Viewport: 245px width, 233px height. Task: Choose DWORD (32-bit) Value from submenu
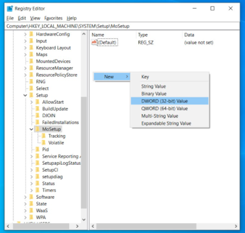click(x=170, y=101)
